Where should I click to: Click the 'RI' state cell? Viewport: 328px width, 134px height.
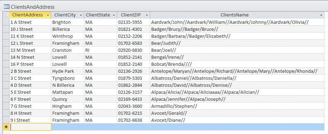pos(101,50)
